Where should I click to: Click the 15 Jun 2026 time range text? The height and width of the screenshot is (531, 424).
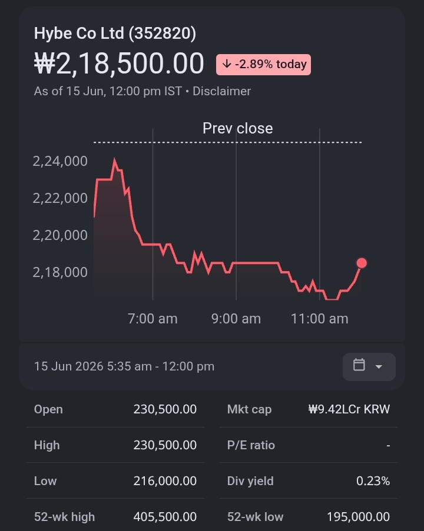coord(124,366)
